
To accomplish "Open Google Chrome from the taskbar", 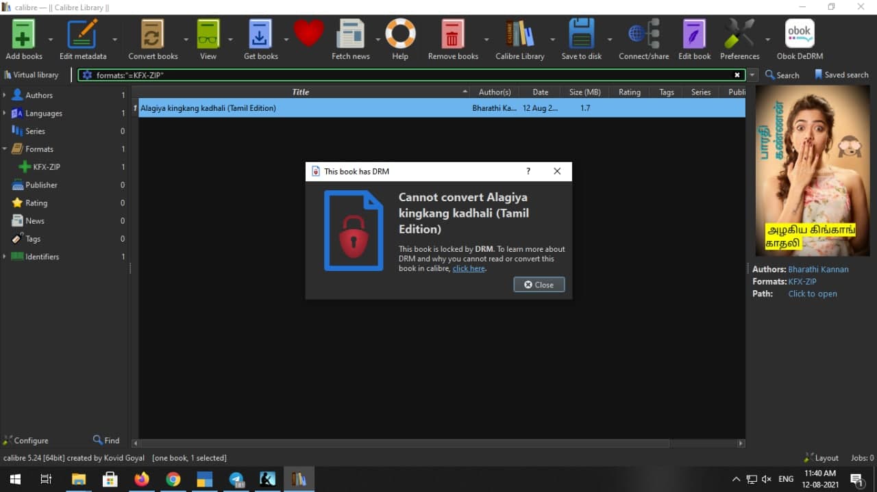I will point(173,479).
